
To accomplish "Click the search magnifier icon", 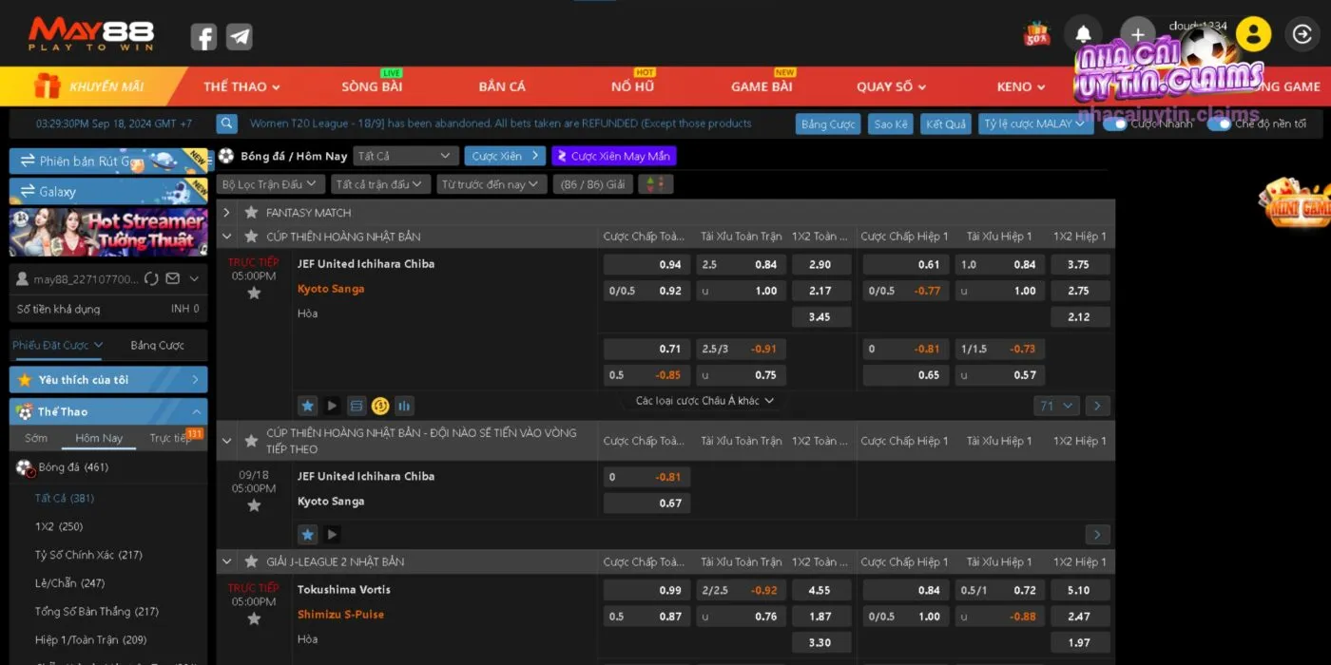I will tap(226, 123).
